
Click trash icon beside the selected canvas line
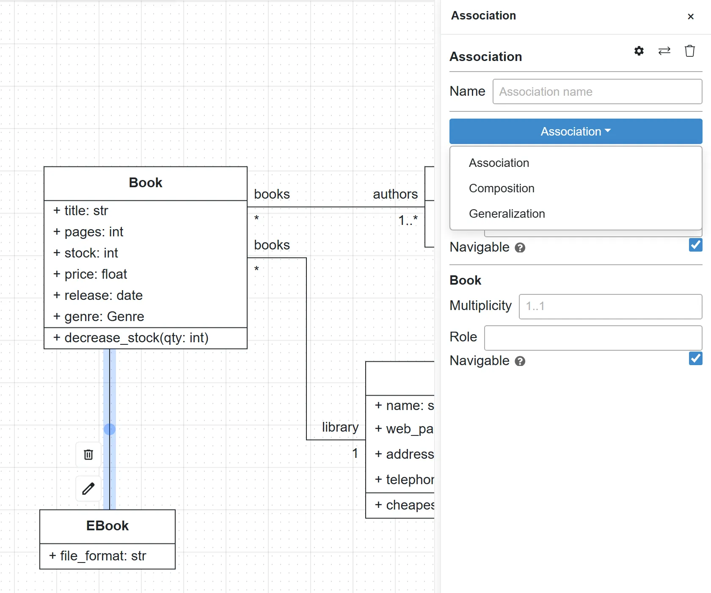(x=88, y=454)
